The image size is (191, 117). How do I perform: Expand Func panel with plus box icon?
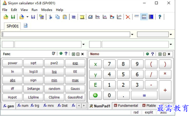coord(73,54)
